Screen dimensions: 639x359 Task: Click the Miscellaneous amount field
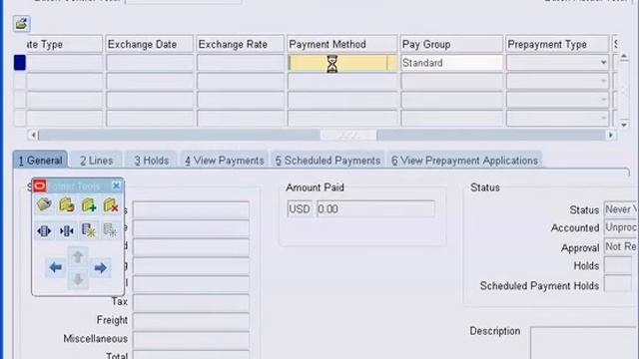click(191, 339)
